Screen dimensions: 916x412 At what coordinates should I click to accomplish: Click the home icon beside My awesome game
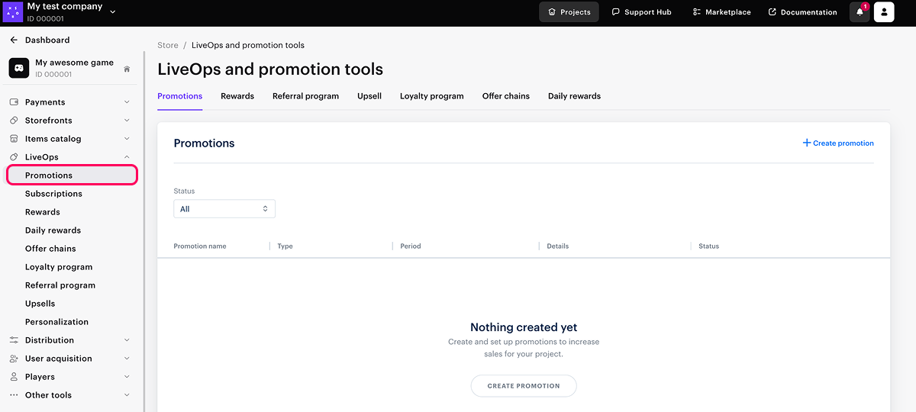pyautogui.click(x=127, y=69)
